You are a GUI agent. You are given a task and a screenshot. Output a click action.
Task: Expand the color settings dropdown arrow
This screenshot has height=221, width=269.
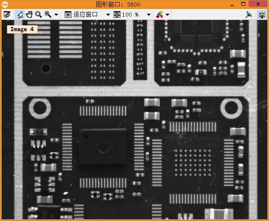(x=167, y=15)
